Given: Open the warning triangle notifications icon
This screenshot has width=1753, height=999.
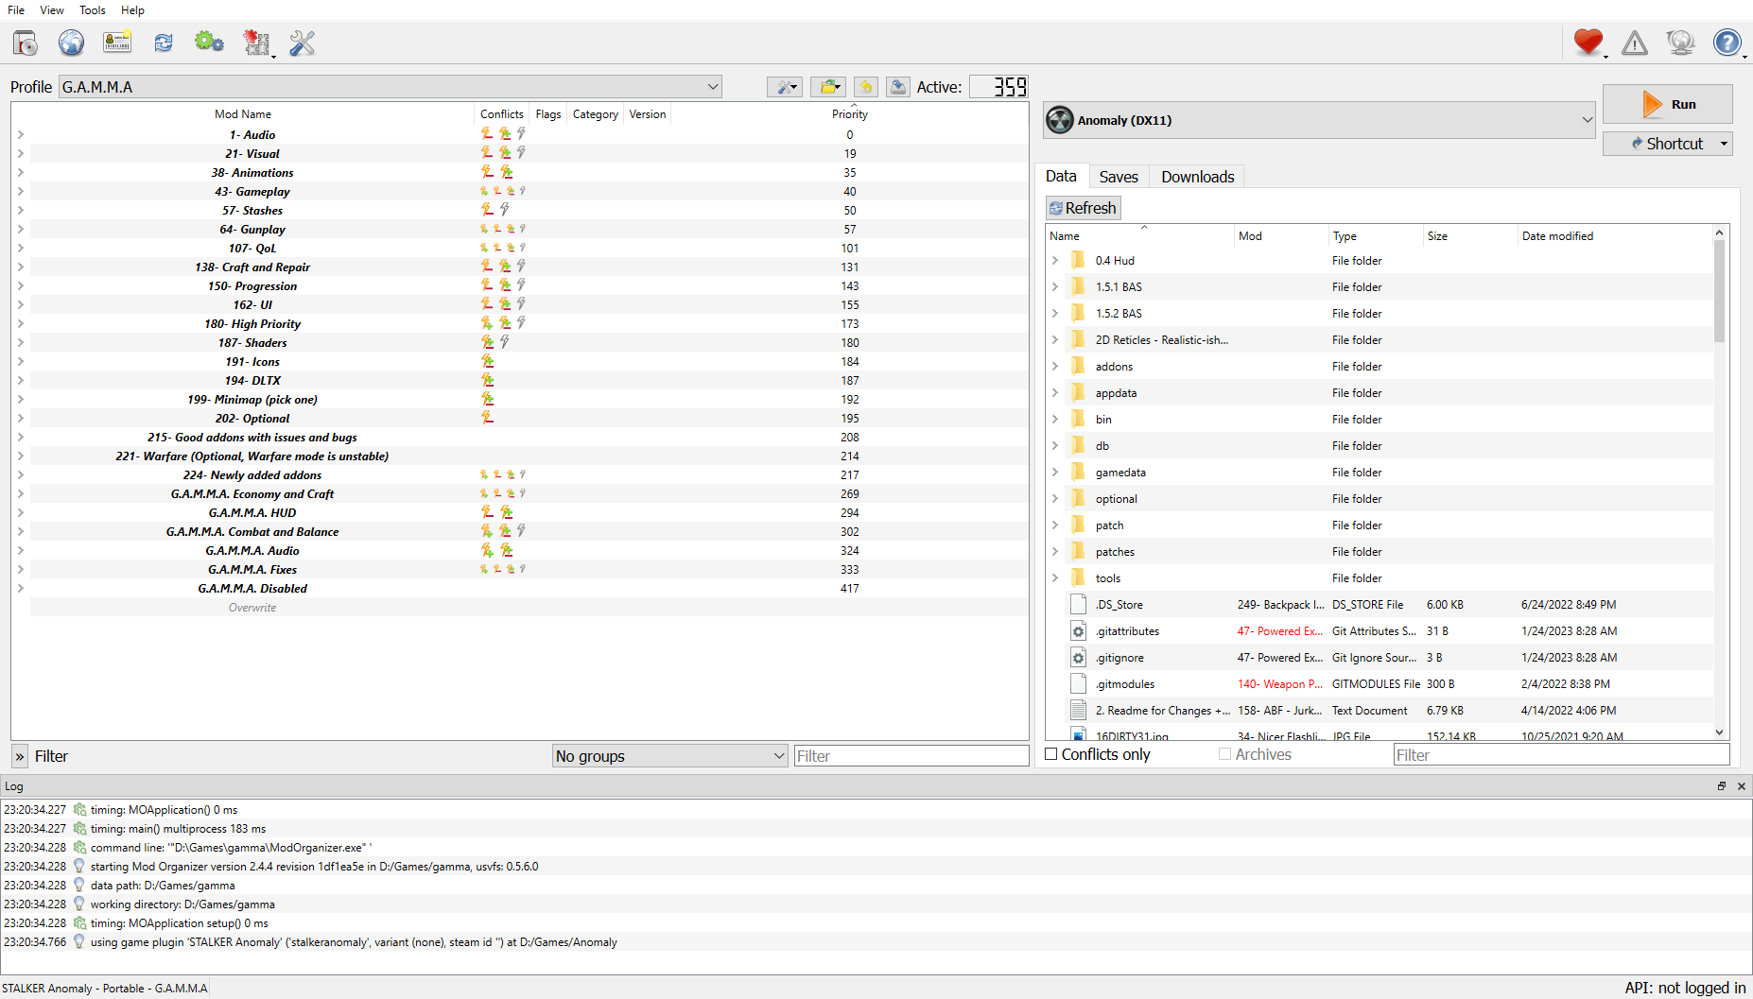Looking at the screenshot, I should 1635,43.
